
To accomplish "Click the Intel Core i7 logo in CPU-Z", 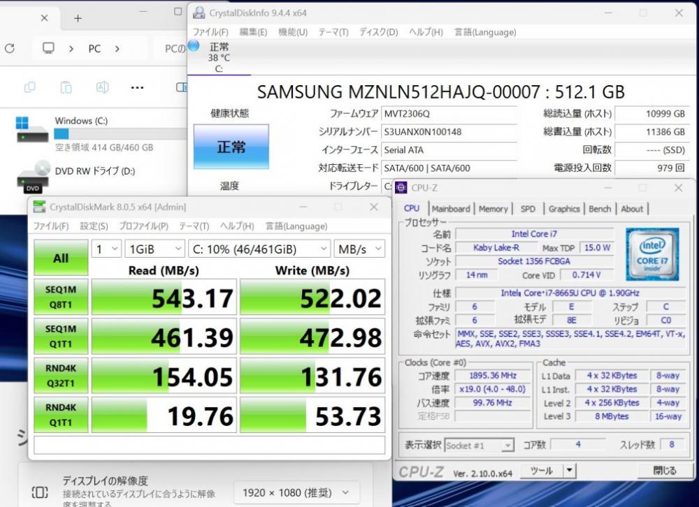I will [652, 254].
